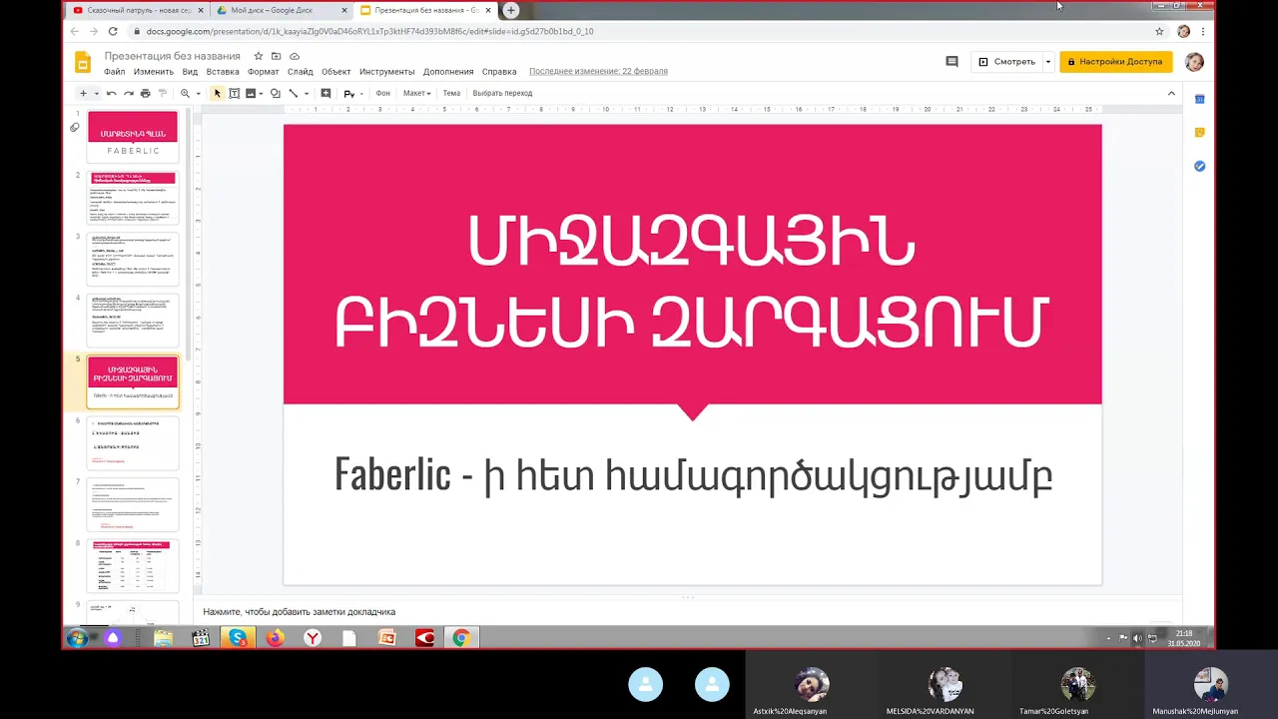Open the Макет layout dropdown

click(x=416, y=93)
